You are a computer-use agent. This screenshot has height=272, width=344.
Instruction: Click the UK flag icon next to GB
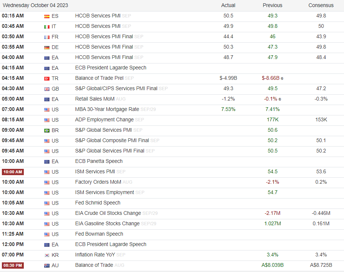click(x=47, y=89)
